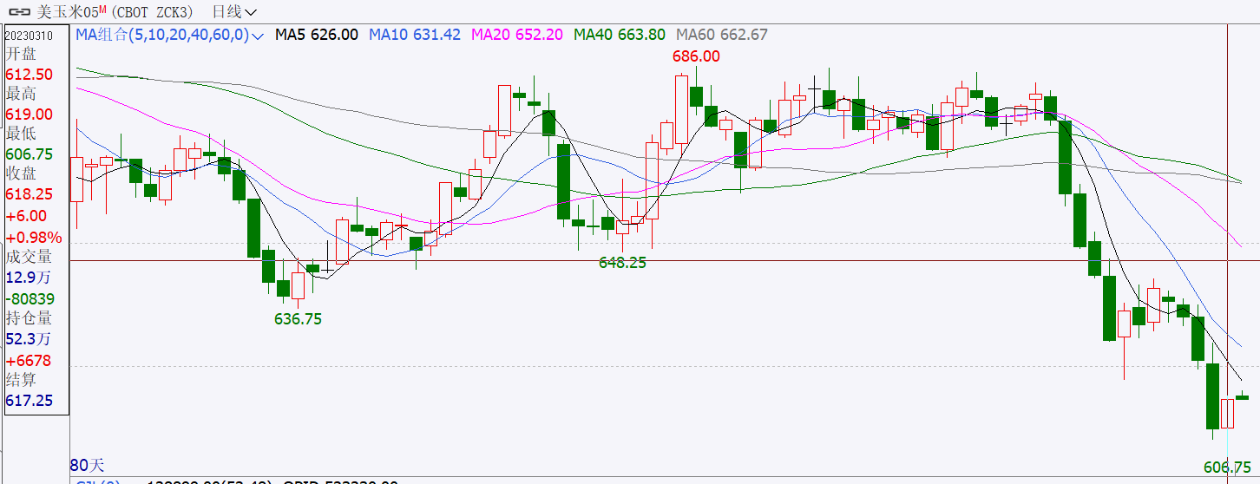This screenshot has width=1260, height=484.
Task: Click the price change +6.00
Action: pos(27,216)
